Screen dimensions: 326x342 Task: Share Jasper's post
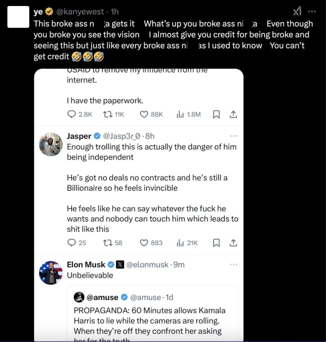(233, 243)
